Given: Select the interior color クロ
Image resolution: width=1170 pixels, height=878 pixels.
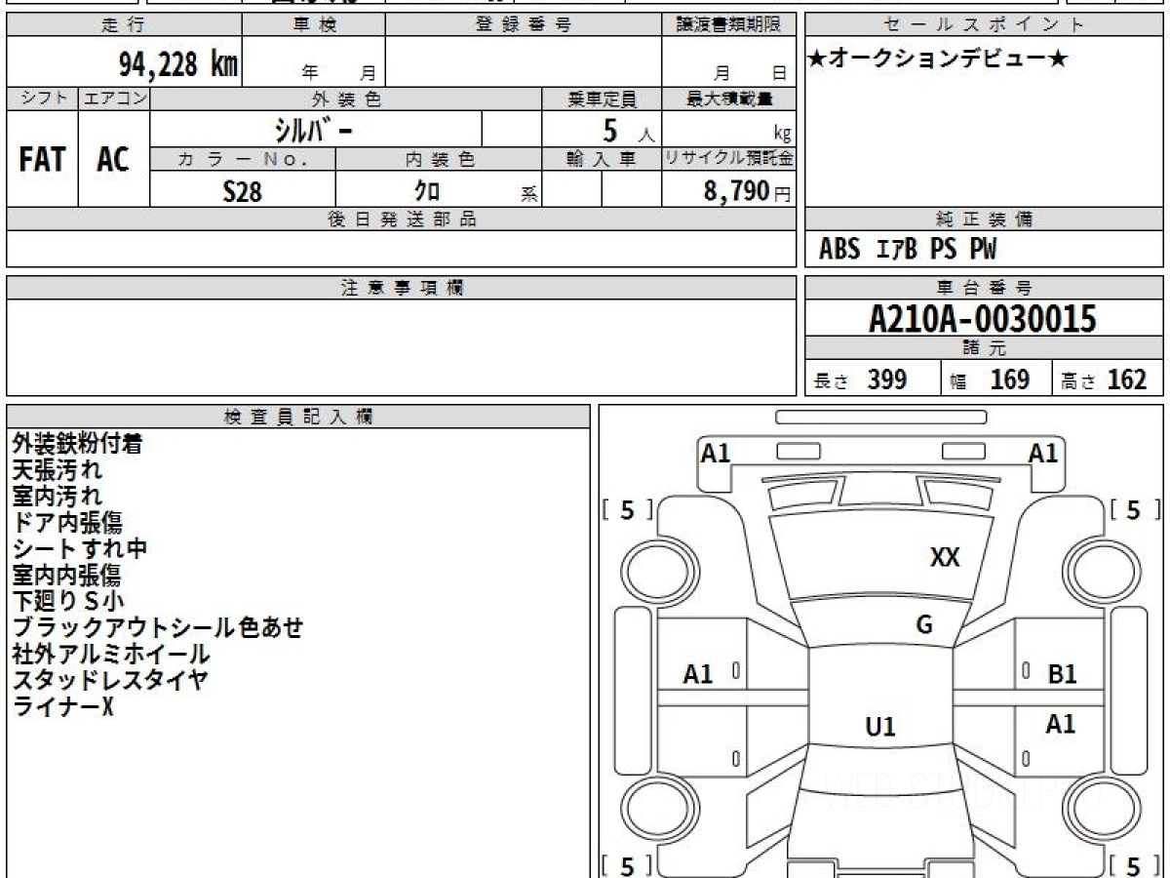Looking at the screenshot, I should (x=427, y=190).
